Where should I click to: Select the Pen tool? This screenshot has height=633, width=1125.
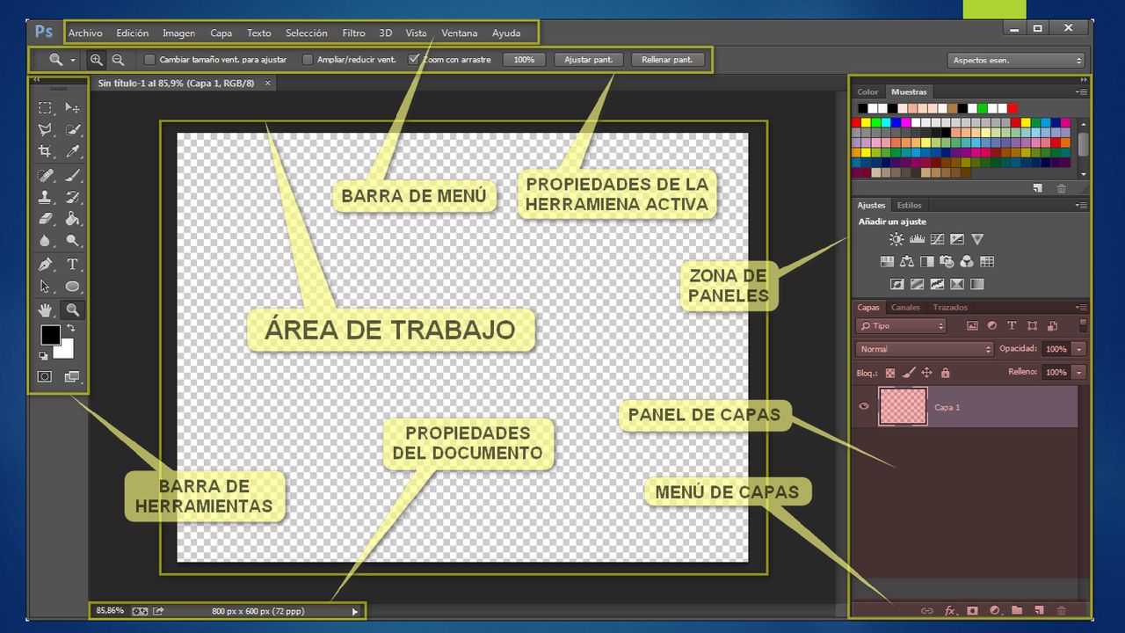[45, 265]
